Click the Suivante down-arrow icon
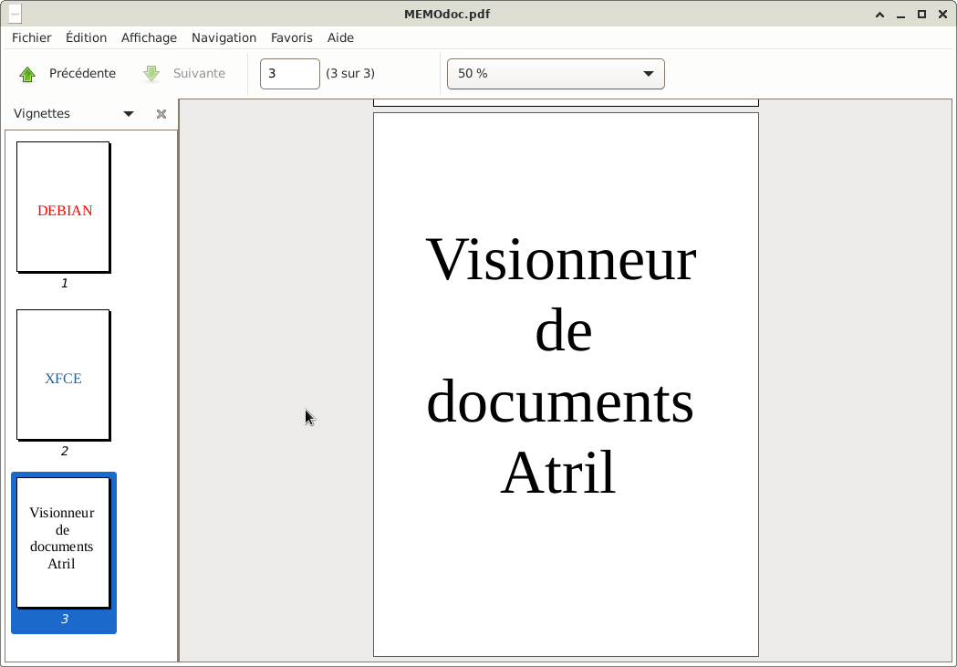The width and height of the screenshot is (957, 667). point(151,74)
